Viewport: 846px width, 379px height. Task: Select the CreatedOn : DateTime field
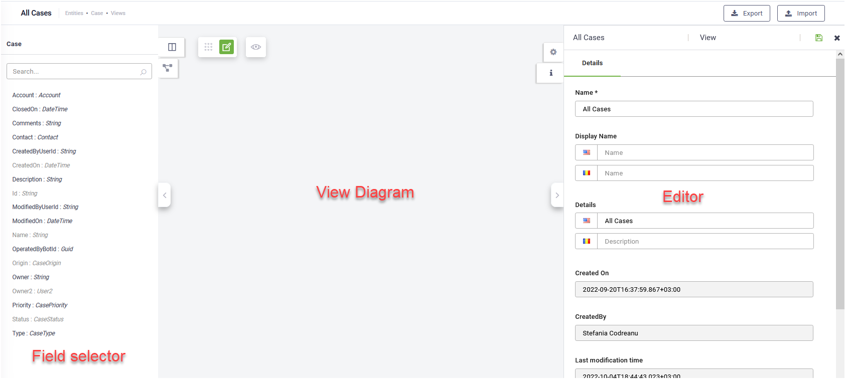pos(41,165)
